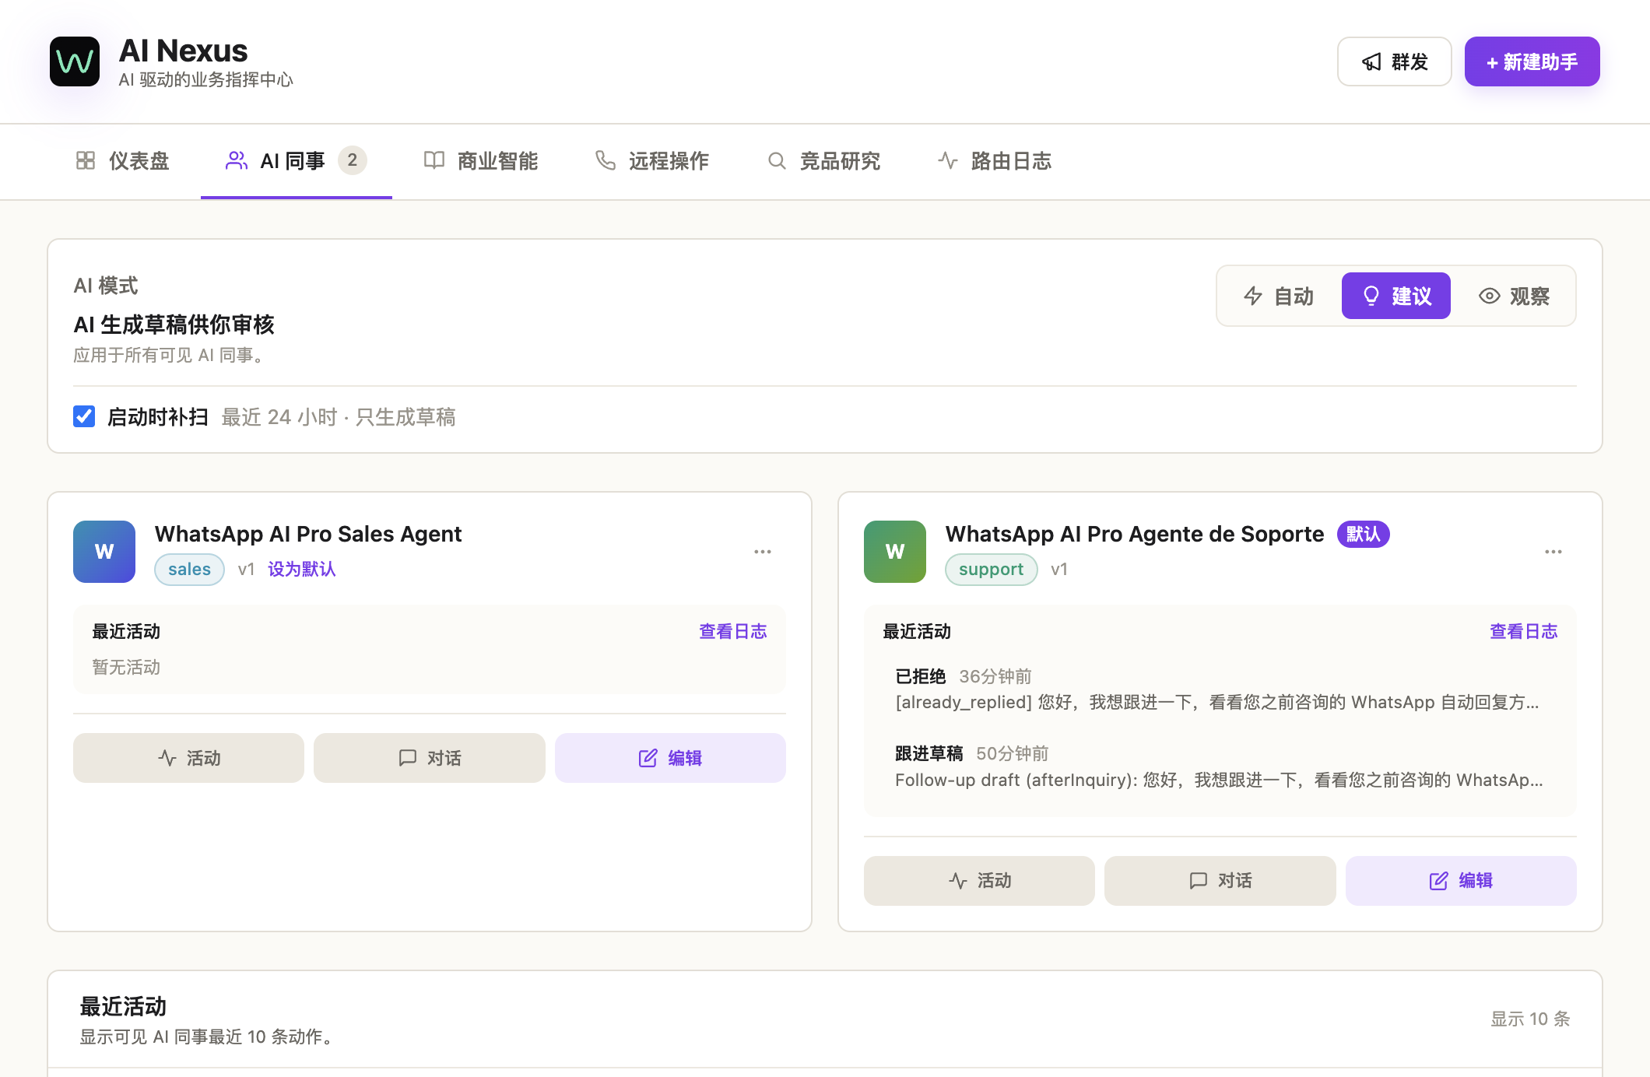Click the sales tag badge
Viewport: 1650px width, 1077px height.
coord(189,569)
